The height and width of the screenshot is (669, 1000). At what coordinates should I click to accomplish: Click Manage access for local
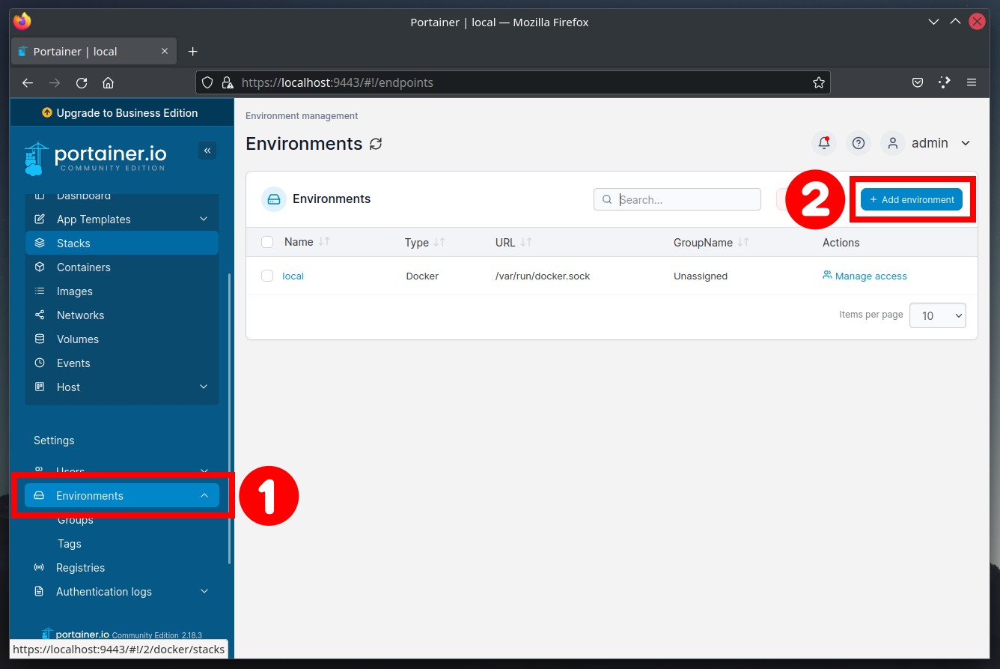pos(865,276)
